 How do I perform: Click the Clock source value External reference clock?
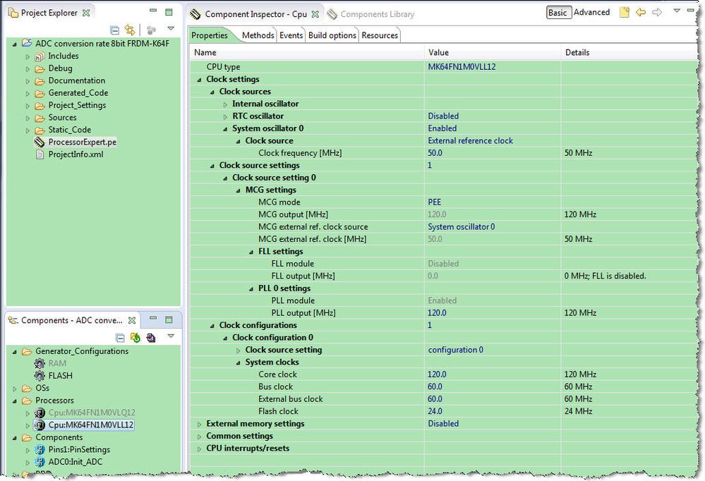[x=470, y=141]
